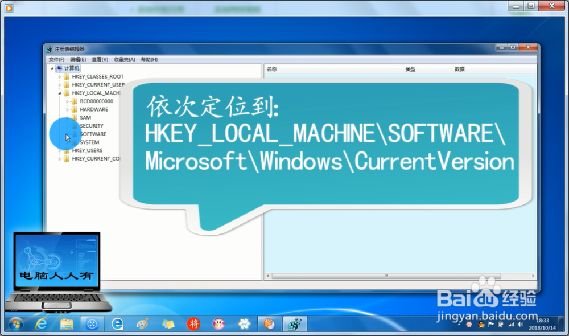Click the registry editor title bar icon
569x336 pixels.
pos(50,49)
